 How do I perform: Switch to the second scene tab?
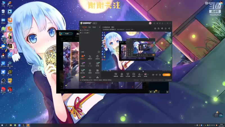pyautogui.click(x=89, y=27)
